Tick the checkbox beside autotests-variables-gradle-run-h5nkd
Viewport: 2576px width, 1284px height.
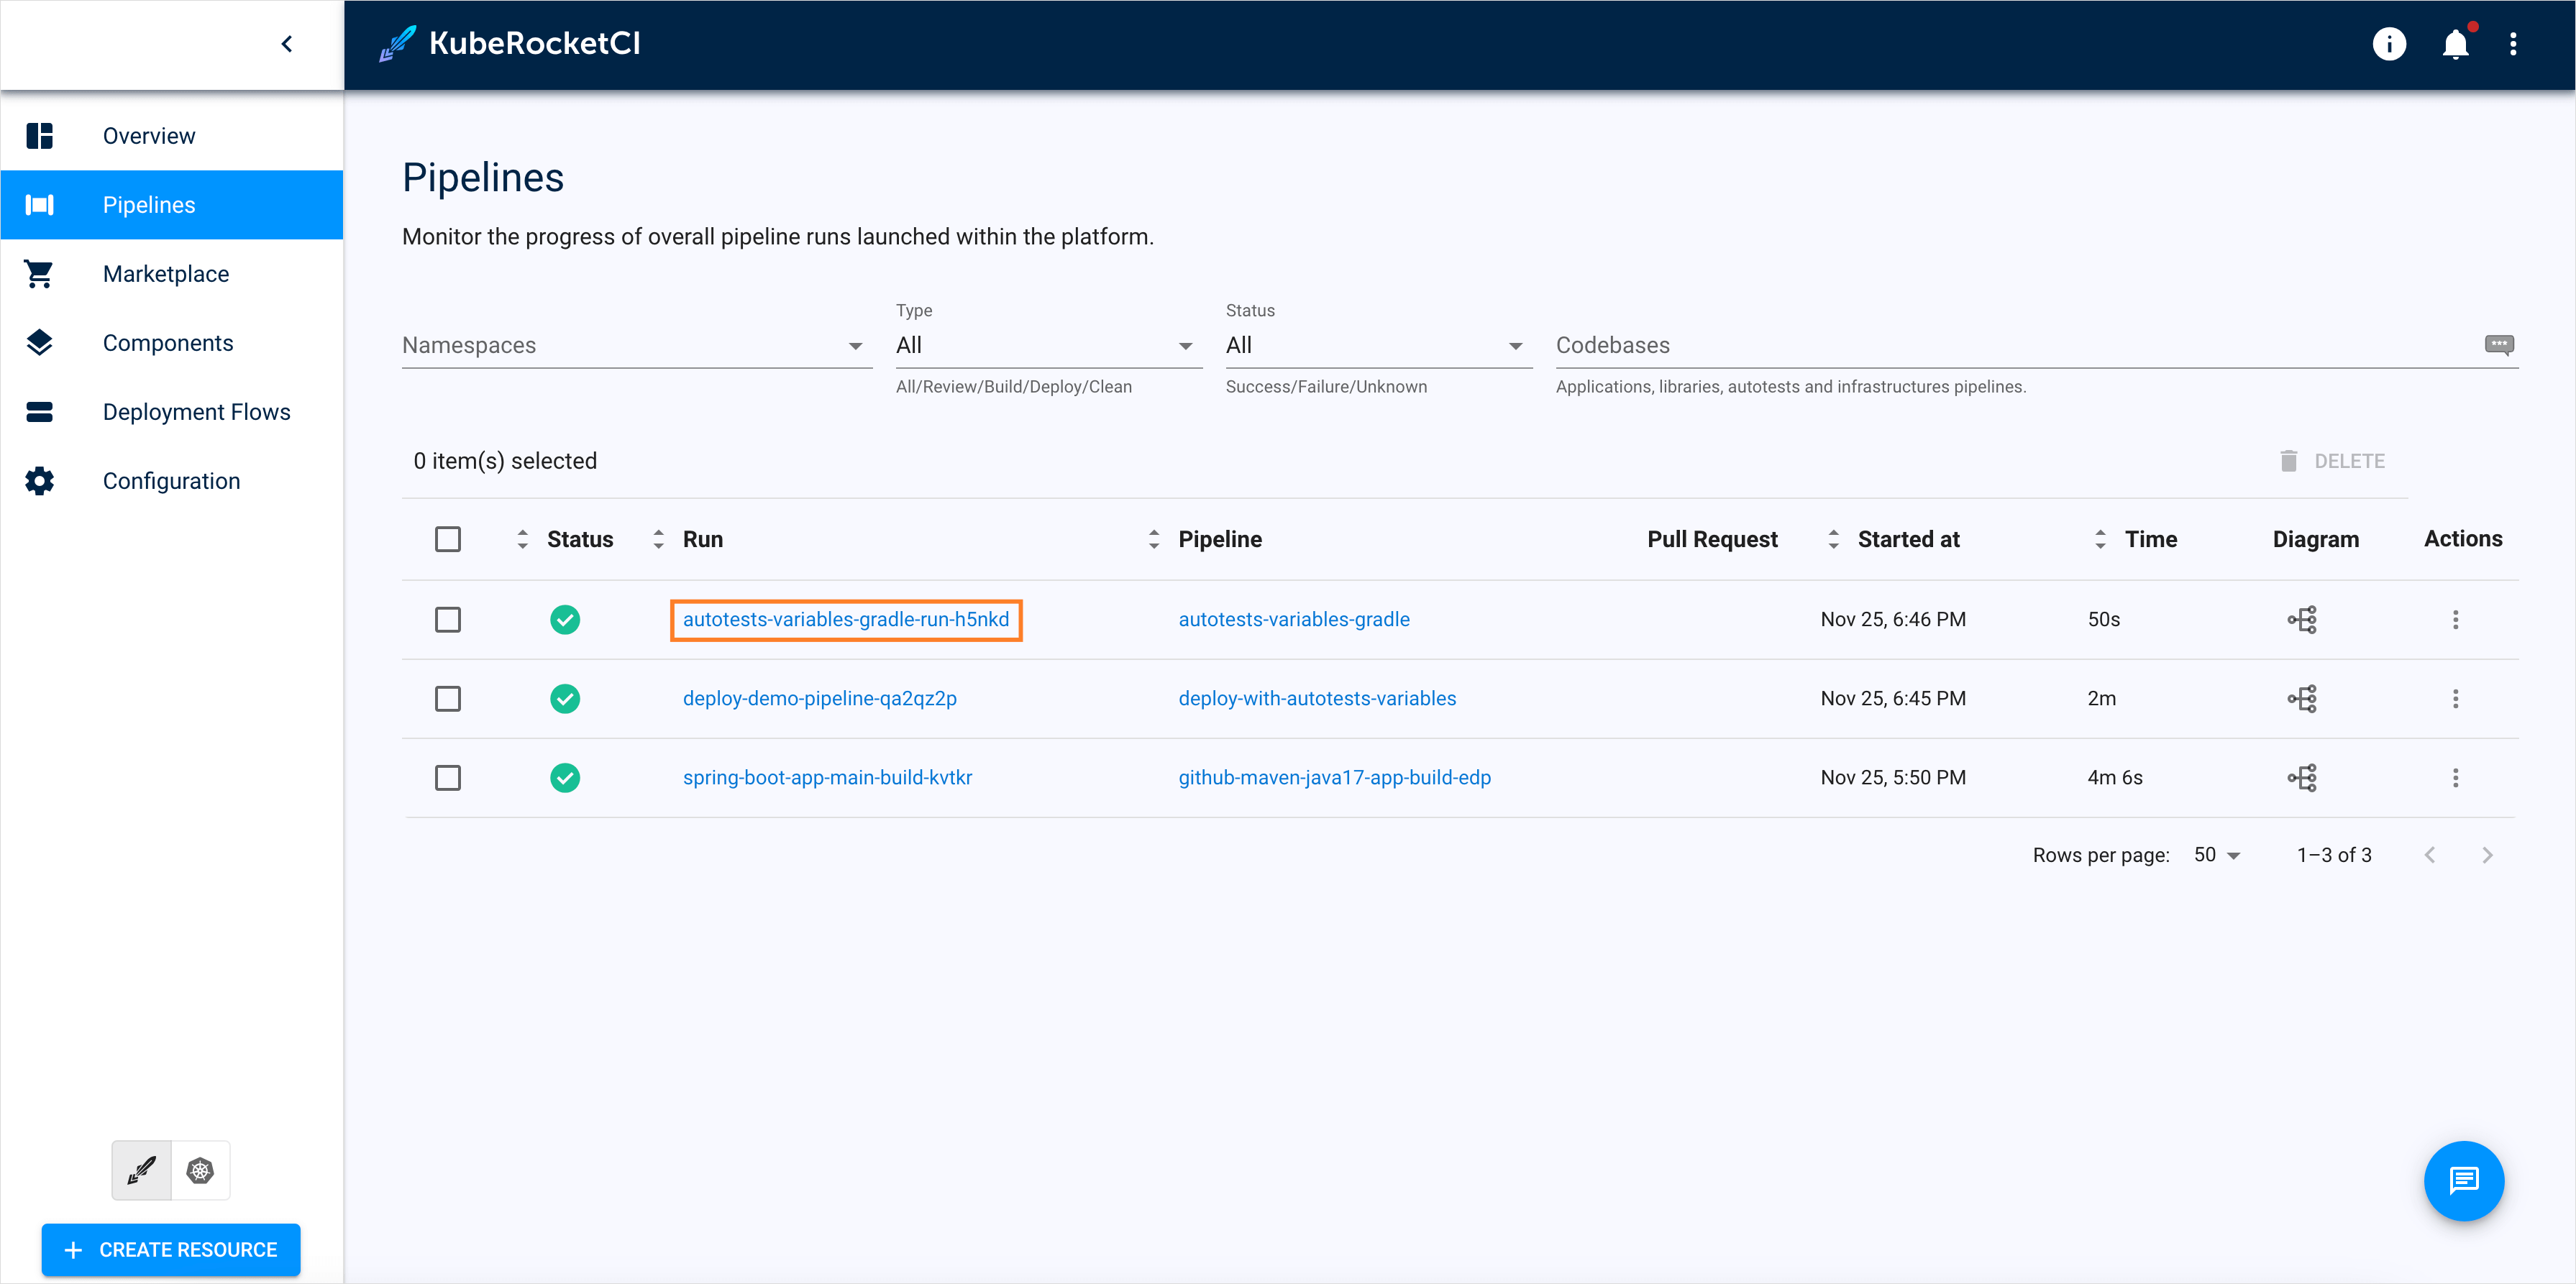click(x=448, y=619)
